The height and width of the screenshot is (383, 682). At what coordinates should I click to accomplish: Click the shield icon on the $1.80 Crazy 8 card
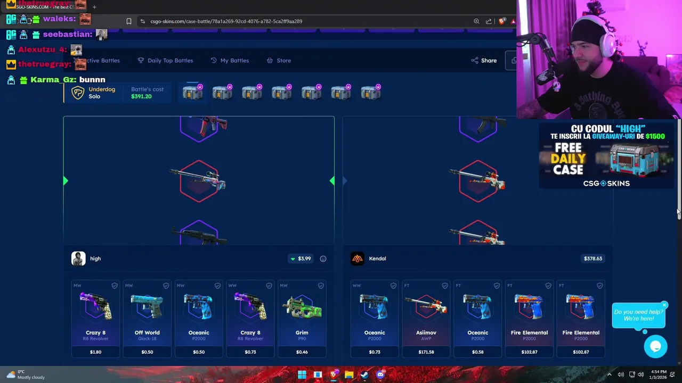[x=115, y=286]
